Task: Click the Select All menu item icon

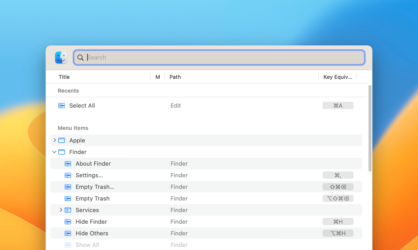Action: click(62, 106)
